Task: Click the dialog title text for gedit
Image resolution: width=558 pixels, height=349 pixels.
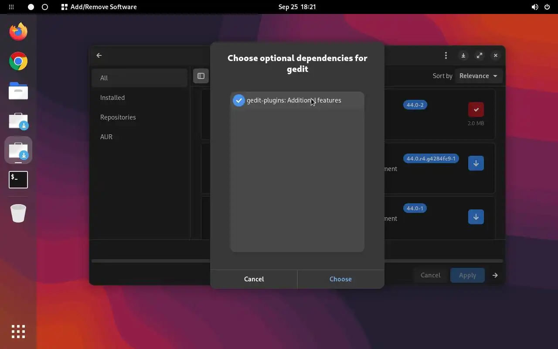Action: [x=297, y=63]
